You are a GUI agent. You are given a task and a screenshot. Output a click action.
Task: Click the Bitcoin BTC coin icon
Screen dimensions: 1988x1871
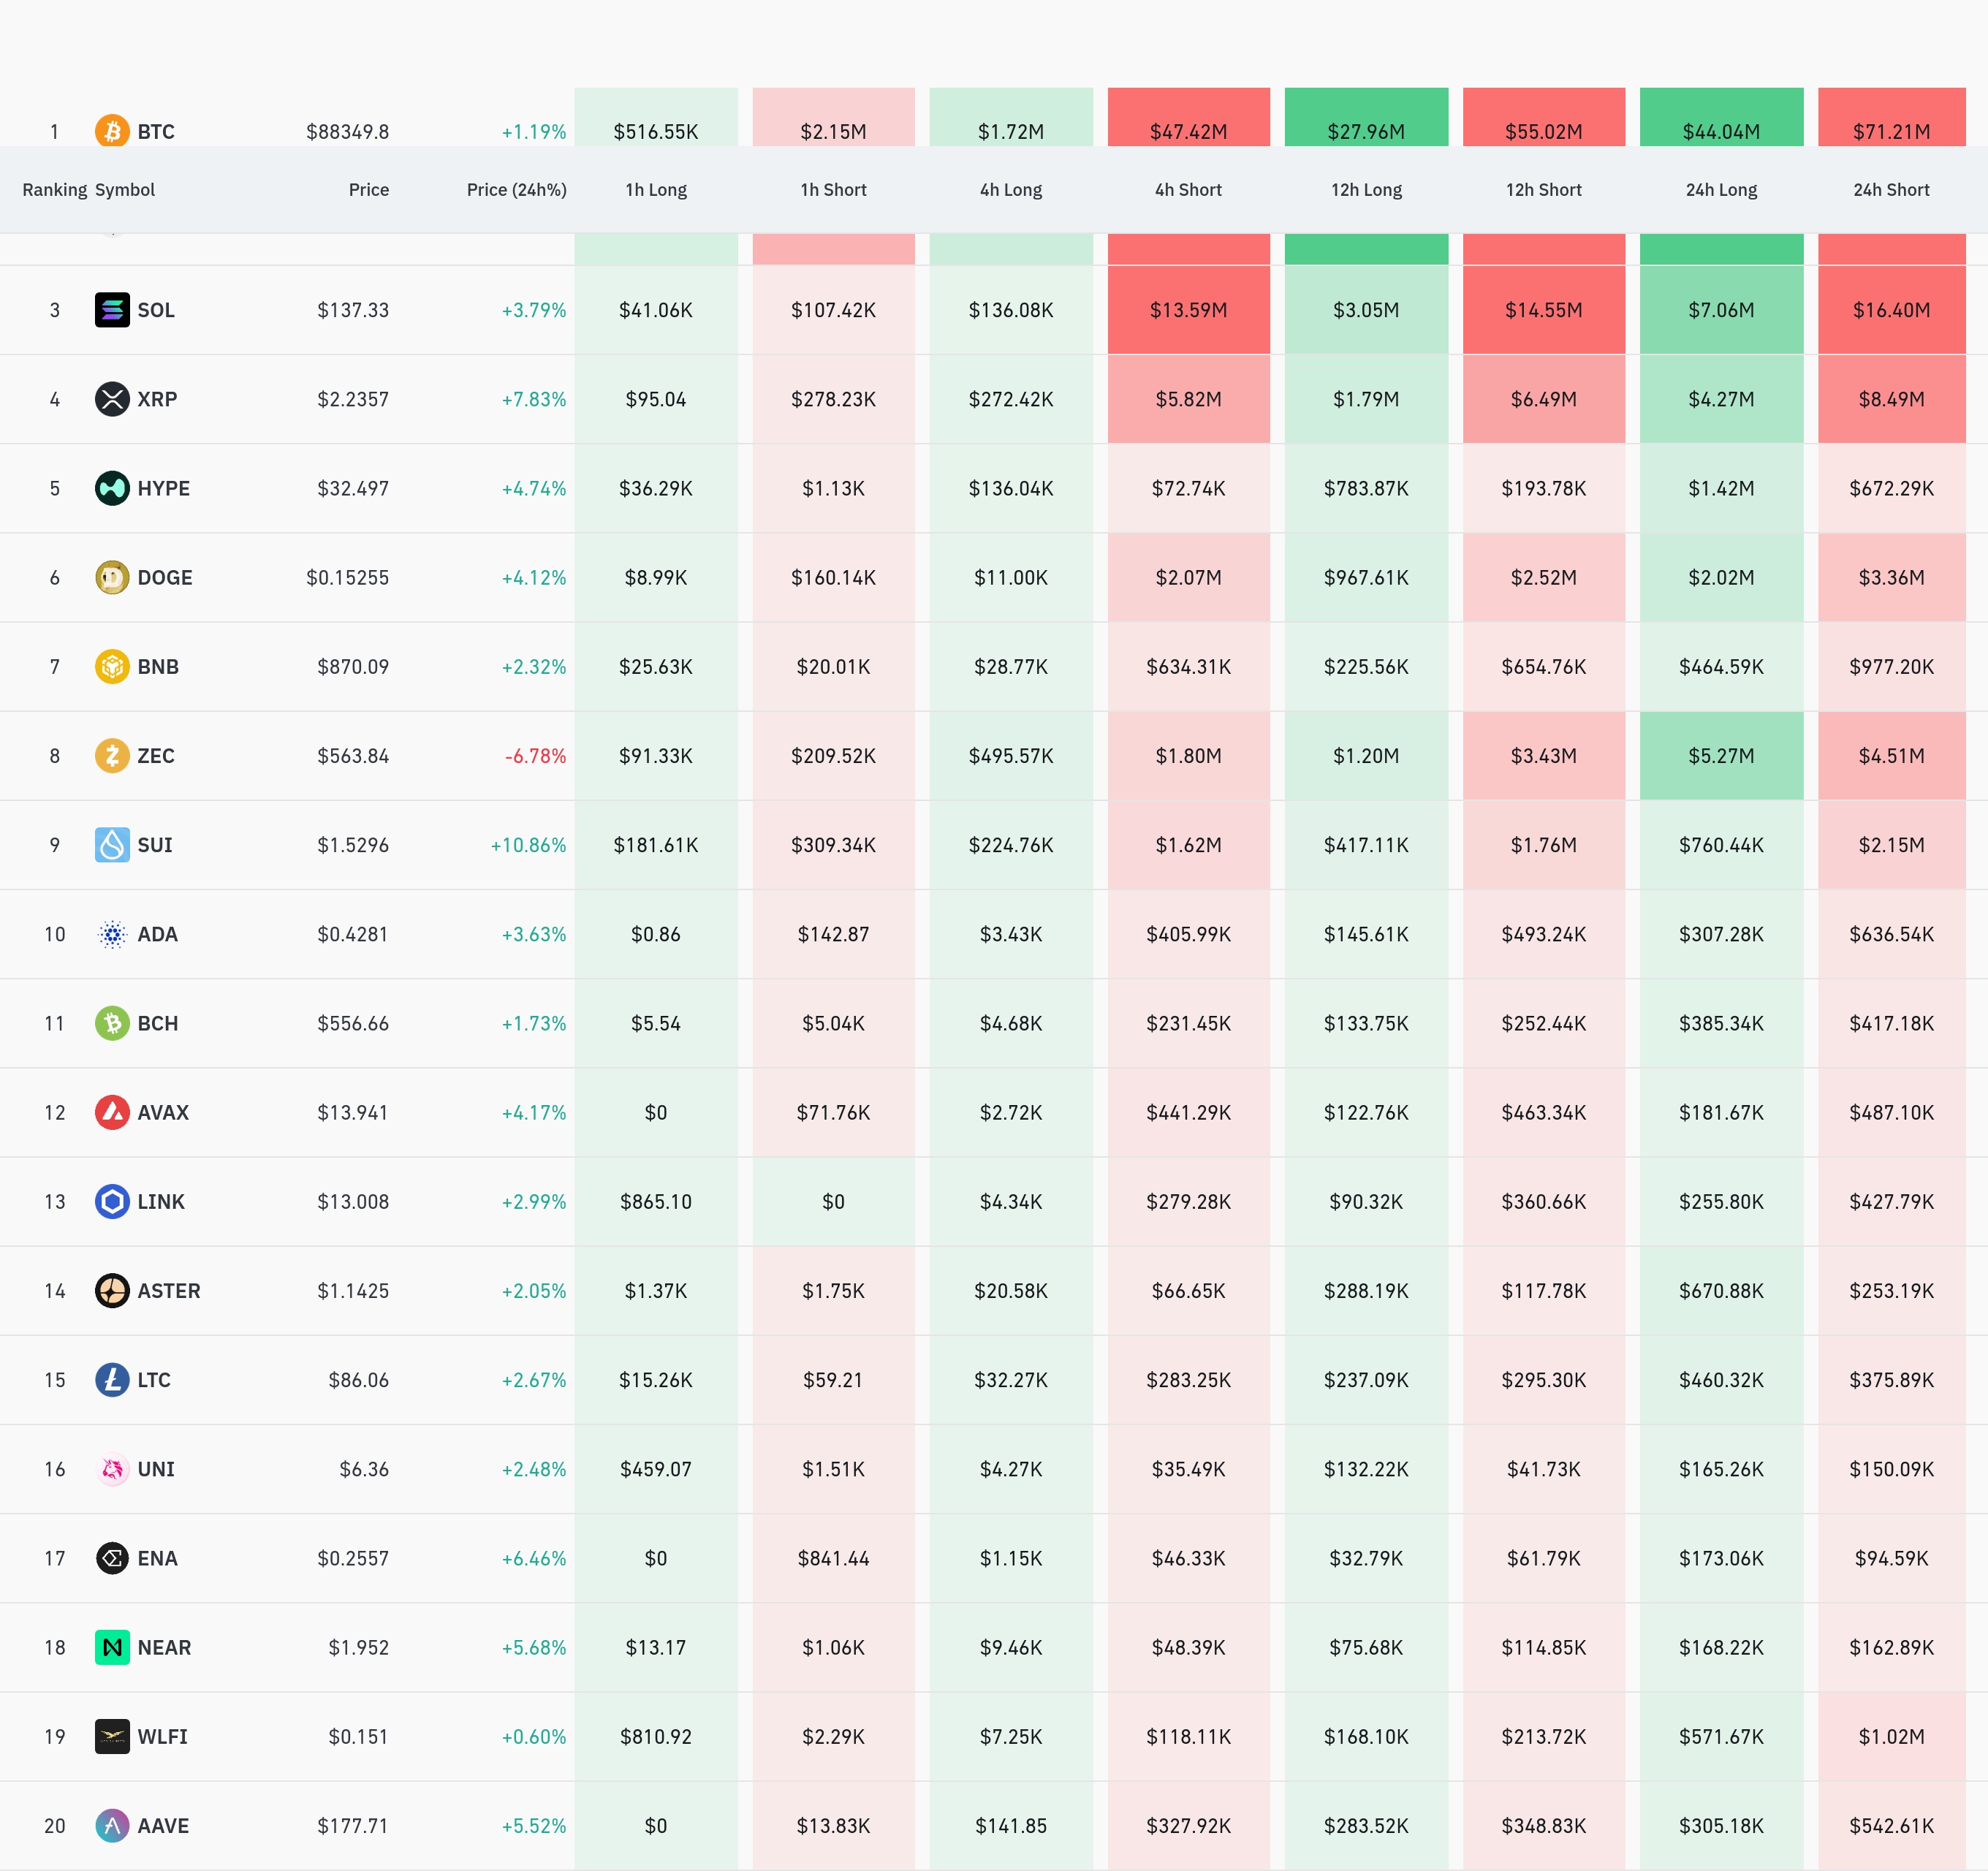click(112, 131)
